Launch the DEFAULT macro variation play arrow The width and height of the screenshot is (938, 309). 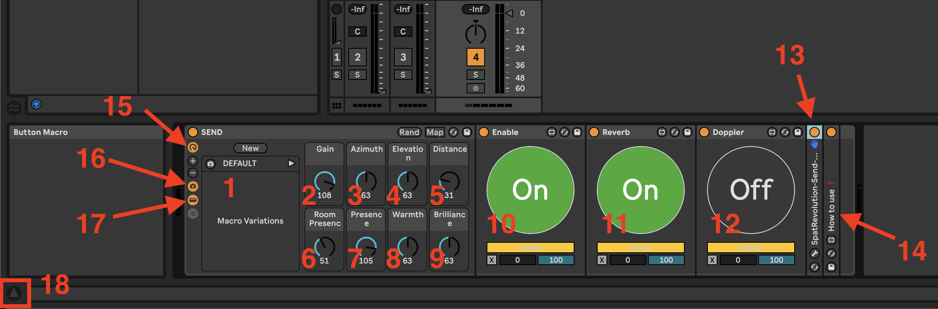(x=291, y=163)
